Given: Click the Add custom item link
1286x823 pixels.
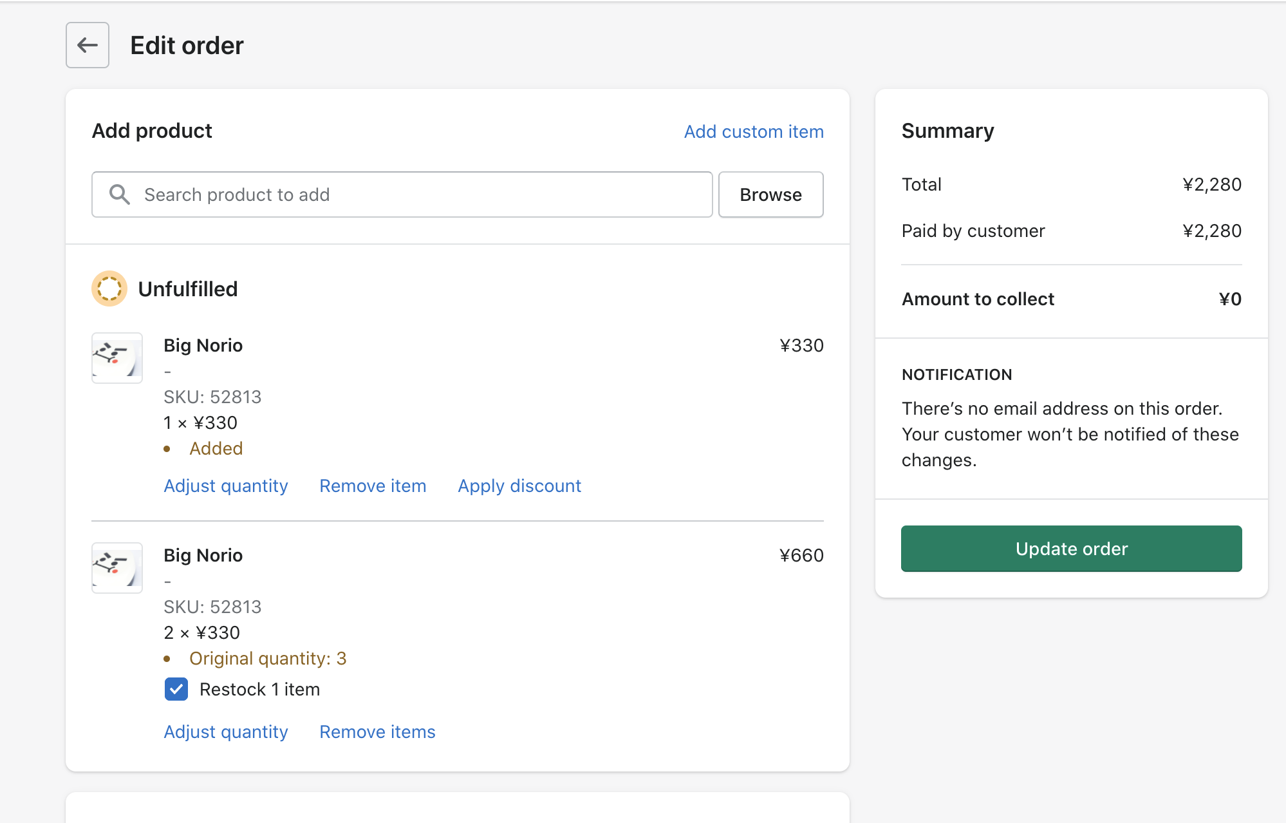Looking at the screenshot, I should [754, 131].
